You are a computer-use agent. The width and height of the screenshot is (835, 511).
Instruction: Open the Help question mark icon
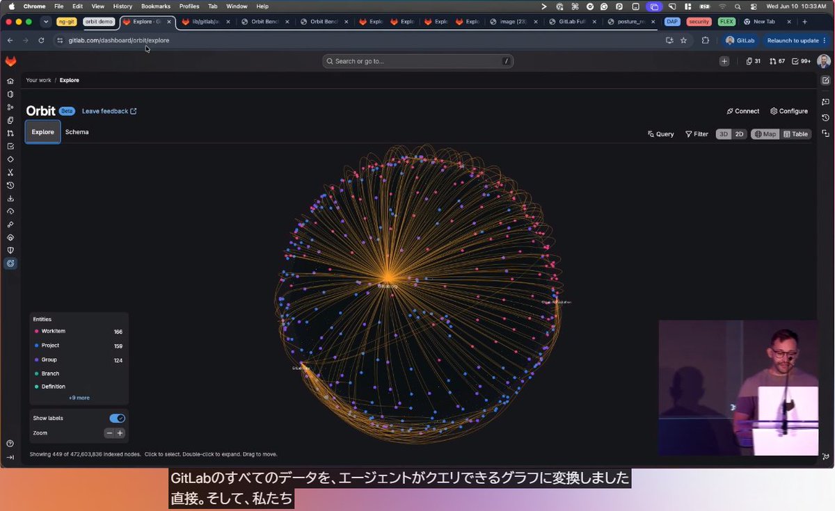click(x=10, y=444)
